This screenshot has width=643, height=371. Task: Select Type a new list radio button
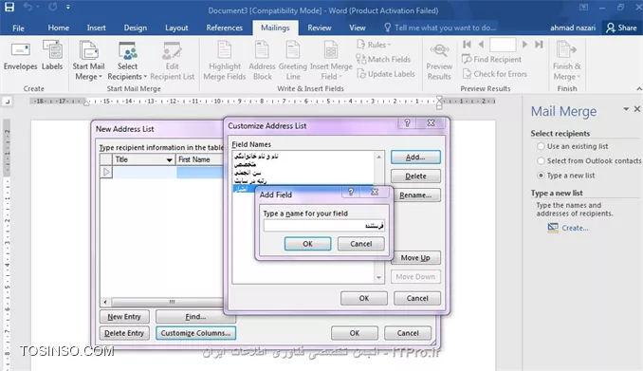coord(541,176)
